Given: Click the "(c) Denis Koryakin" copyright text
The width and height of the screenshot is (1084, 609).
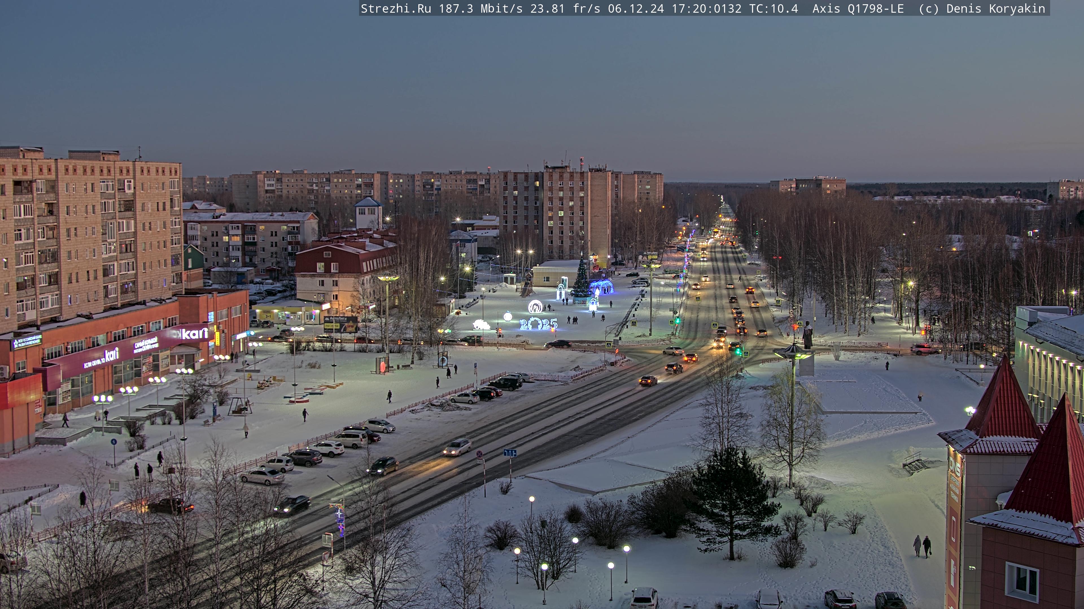Looking at the screenshot, I should click(982, 8).
